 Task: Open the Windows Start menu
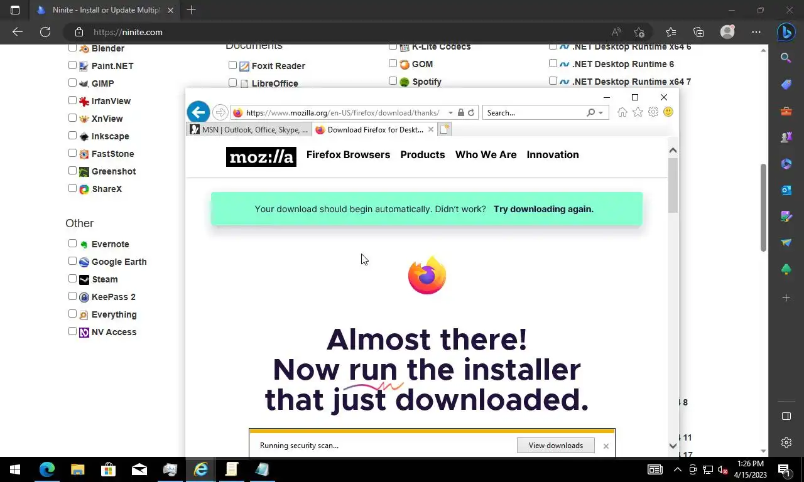point(15,469)
